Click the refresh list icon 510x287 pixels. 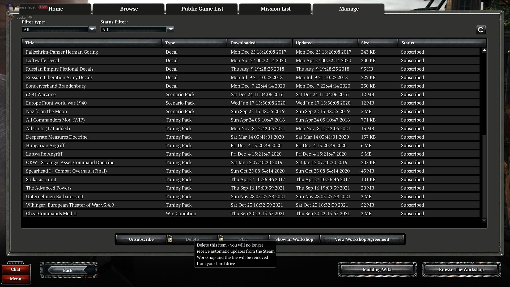click(x=481, y=30)
